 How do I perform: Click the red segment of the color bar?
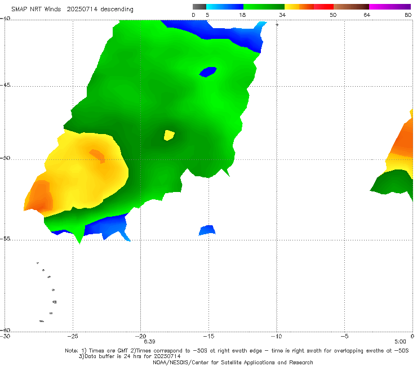(x=323, y=7)
